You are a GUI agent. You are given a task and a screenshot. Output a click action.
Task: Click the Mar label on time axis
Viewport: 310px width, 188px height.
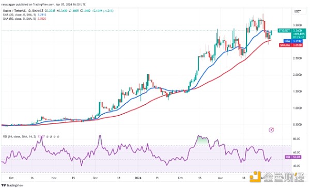click(220, 178)
